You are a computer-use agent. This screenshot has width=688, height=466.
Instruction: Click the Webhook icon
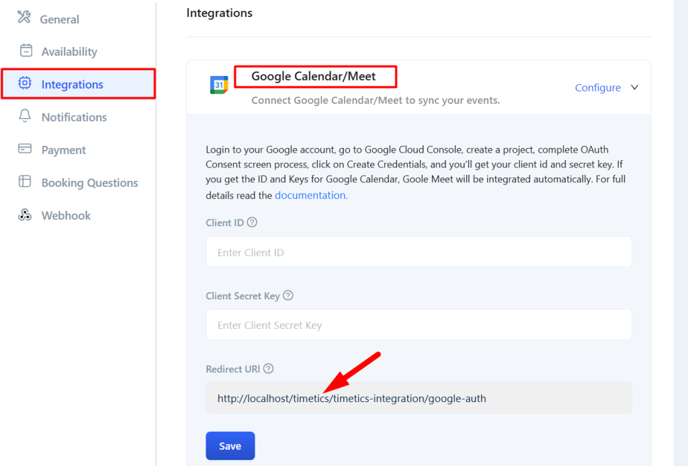click(25, 215)
